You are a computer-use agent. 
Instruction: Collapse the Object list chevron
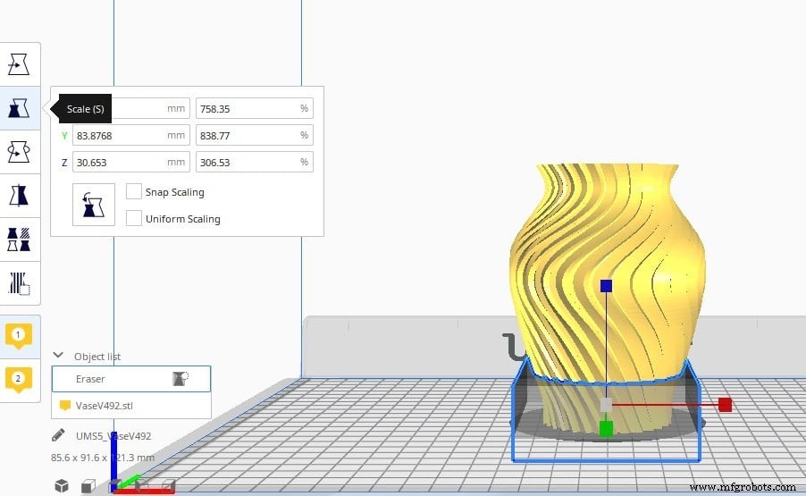pos(58,355)
